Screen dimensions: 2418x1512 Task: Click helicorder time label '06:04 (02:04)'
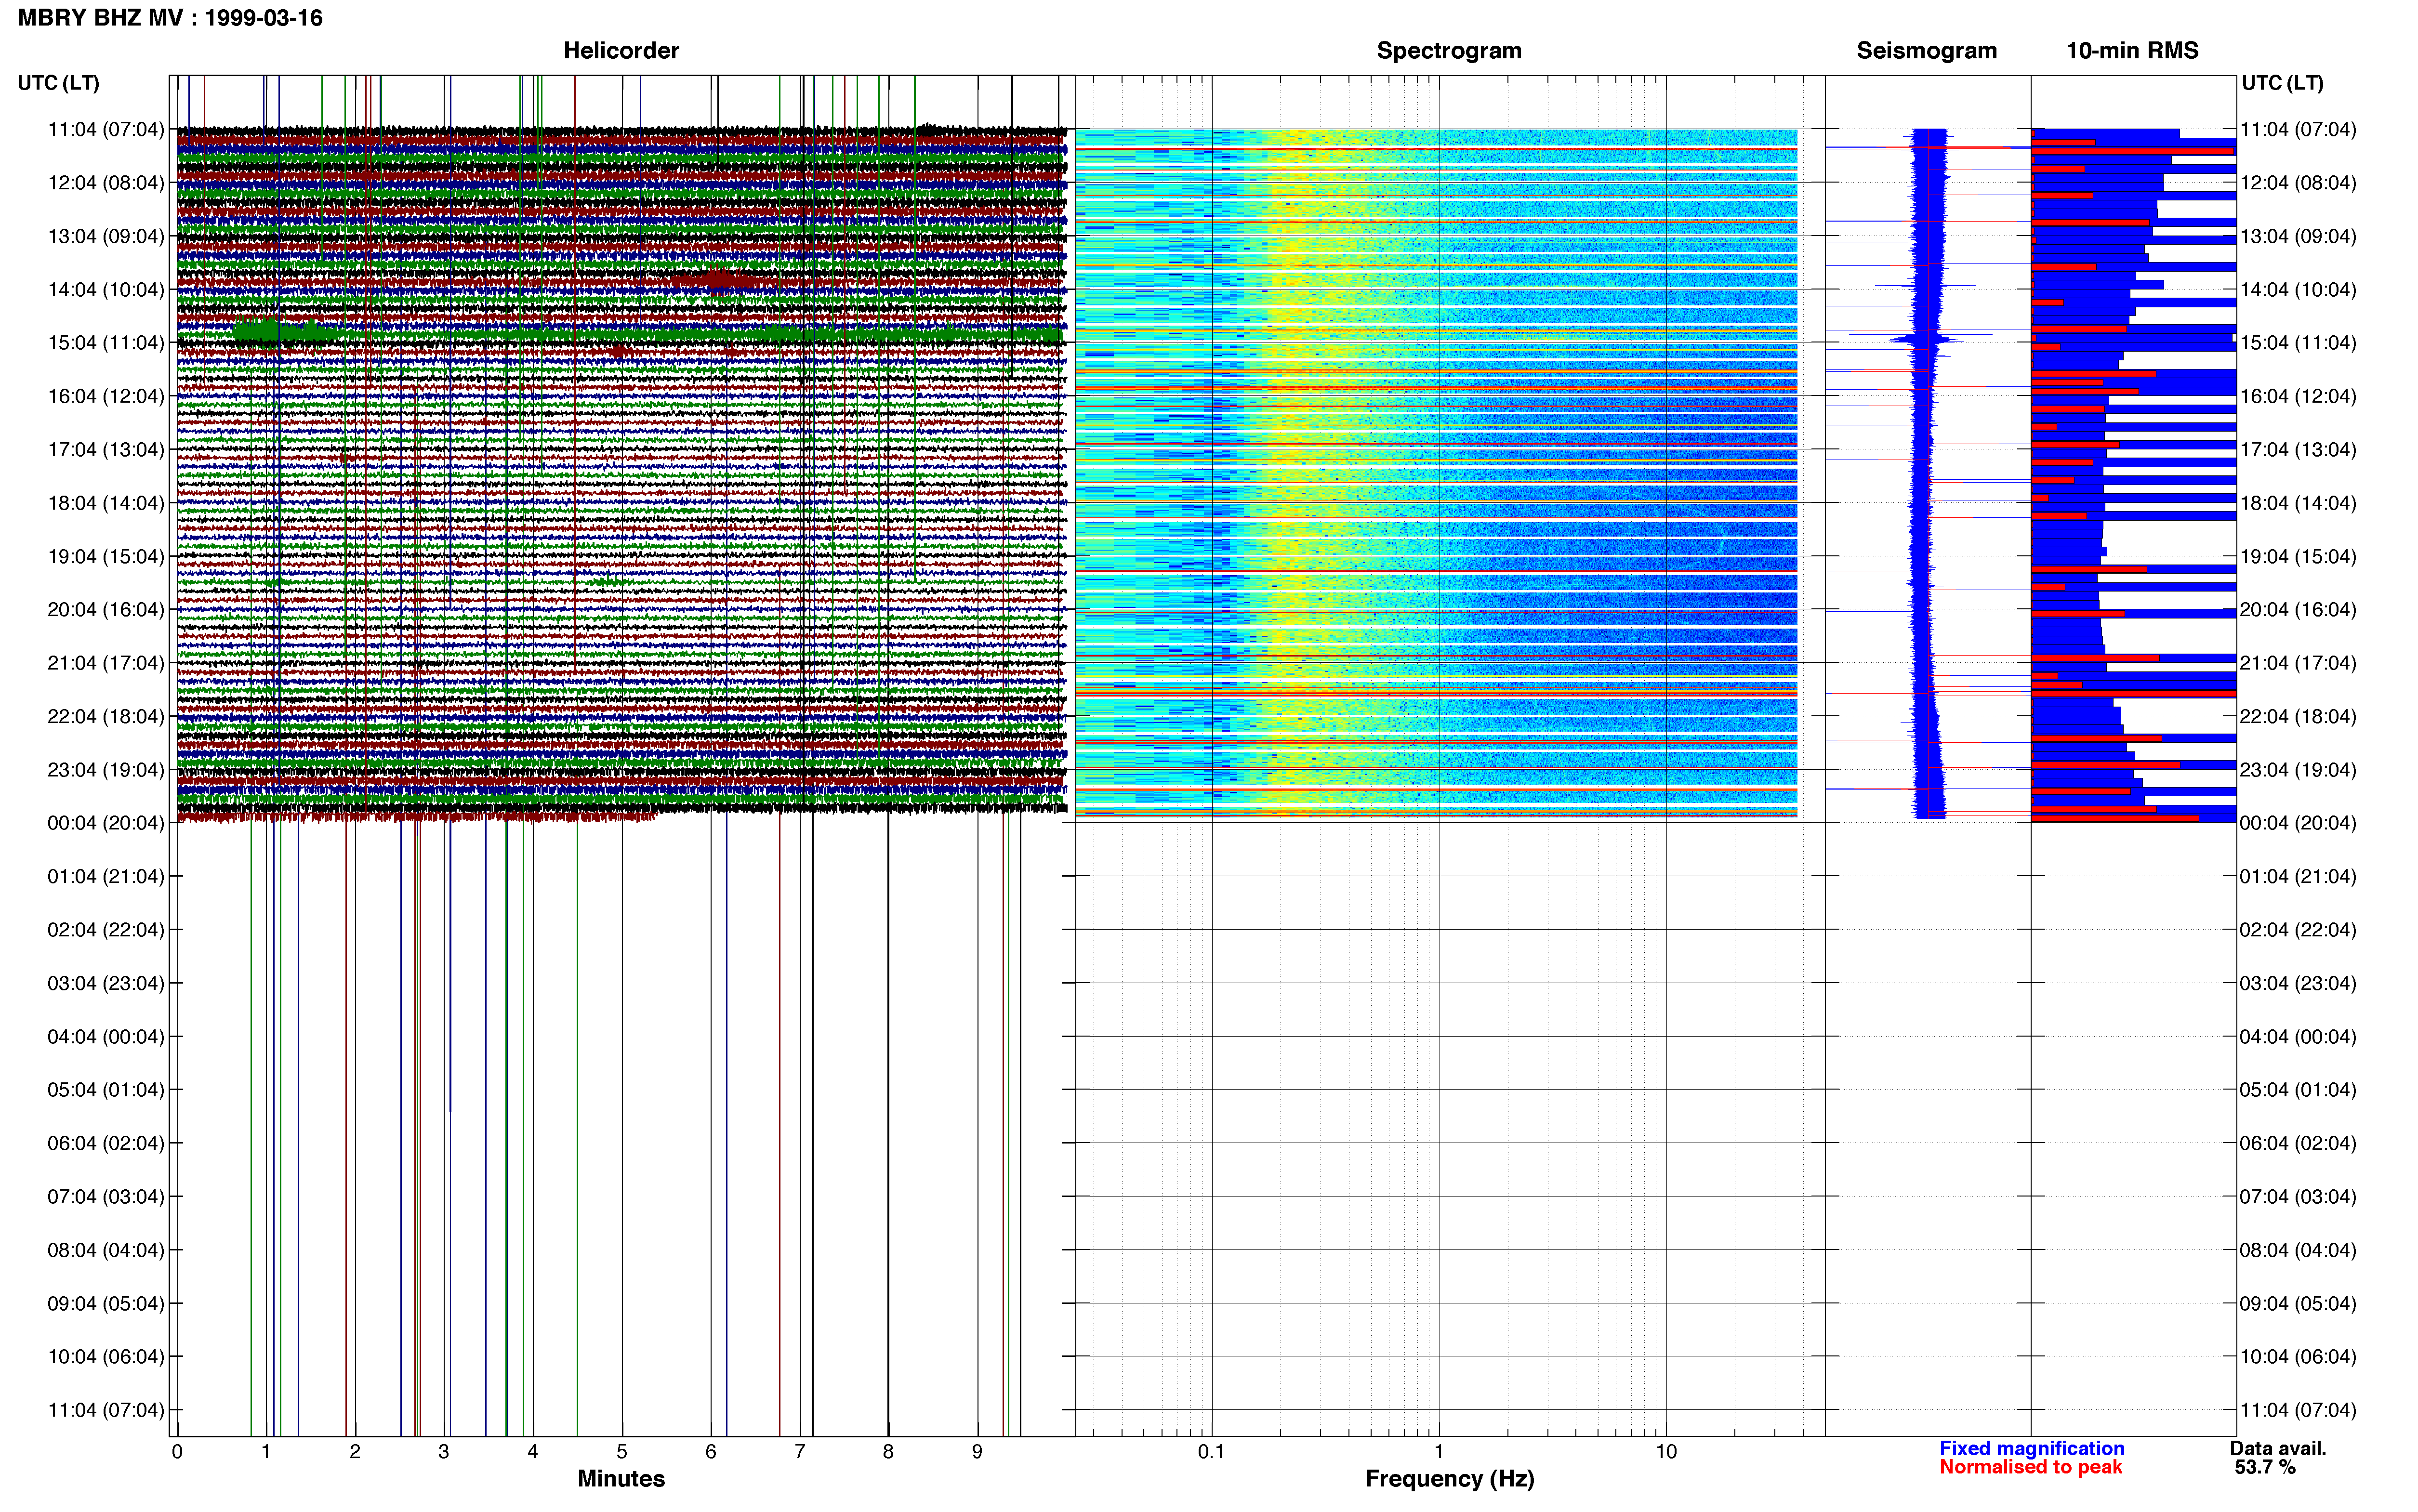pyautogui.click(x=106, y=1143)
